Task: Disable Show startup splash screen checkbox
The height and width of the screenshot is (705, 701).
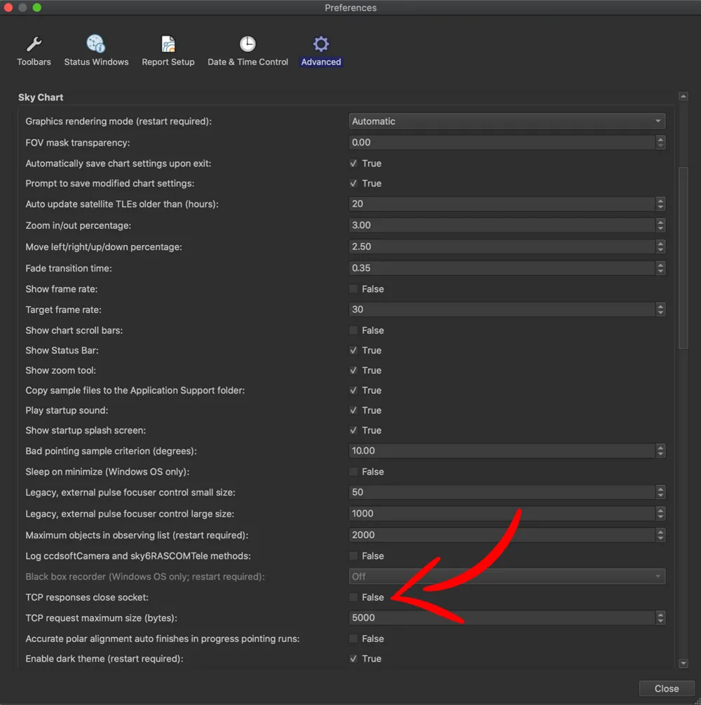Action: [353, 431]
